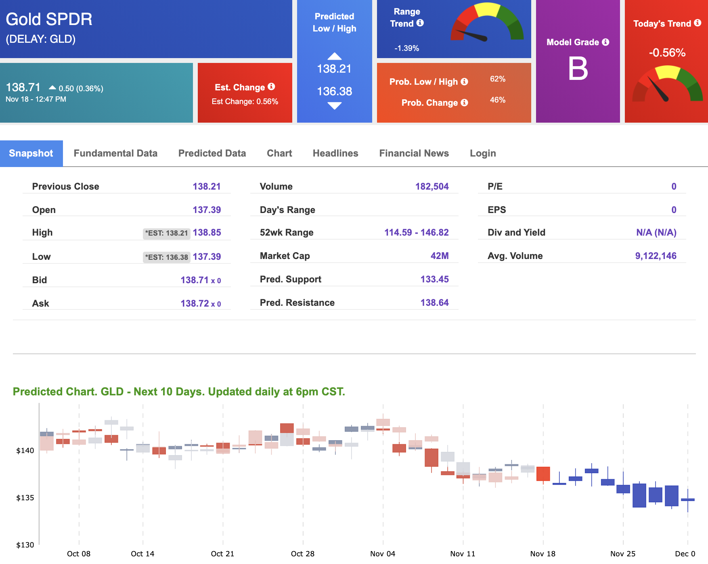Click the Model Grade info icon
The width and height of the screenshot is (708, 564).
click(x=605, y=42)
